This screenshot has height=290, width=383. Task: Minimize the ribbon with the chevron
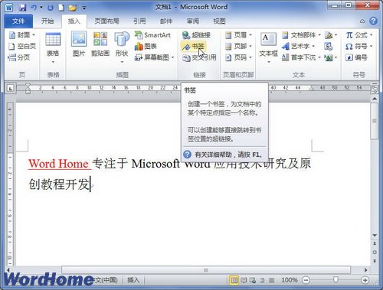coord(362,21)
